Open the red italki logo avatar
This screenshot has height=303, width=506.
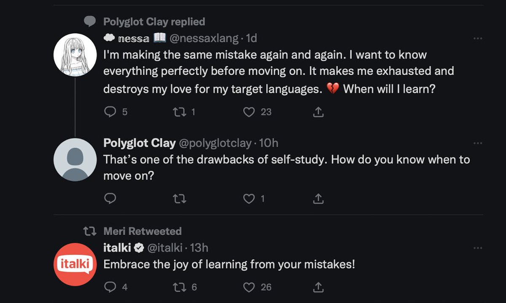[x=75, y=264]
